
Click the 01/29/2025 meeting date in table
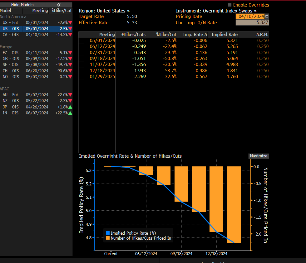(102, 77)
